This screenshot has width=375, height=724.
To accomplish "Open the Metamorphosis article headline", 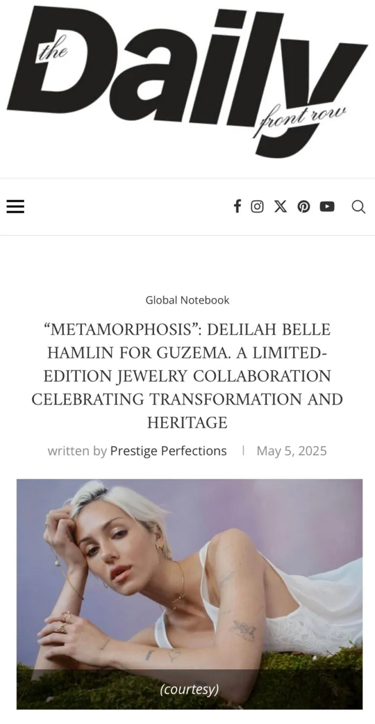I will point(187,376).
